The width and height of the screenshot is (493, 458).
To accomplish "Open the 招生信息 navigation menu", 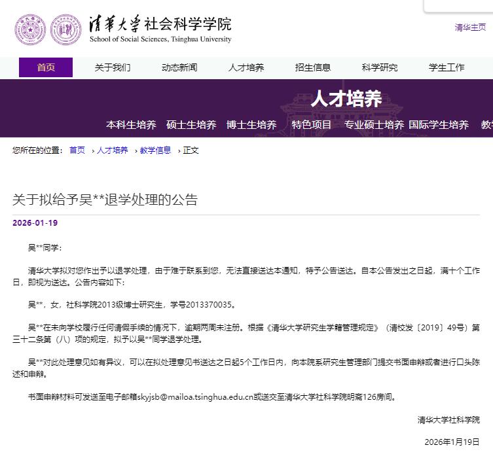I will [x=313, y=67].
